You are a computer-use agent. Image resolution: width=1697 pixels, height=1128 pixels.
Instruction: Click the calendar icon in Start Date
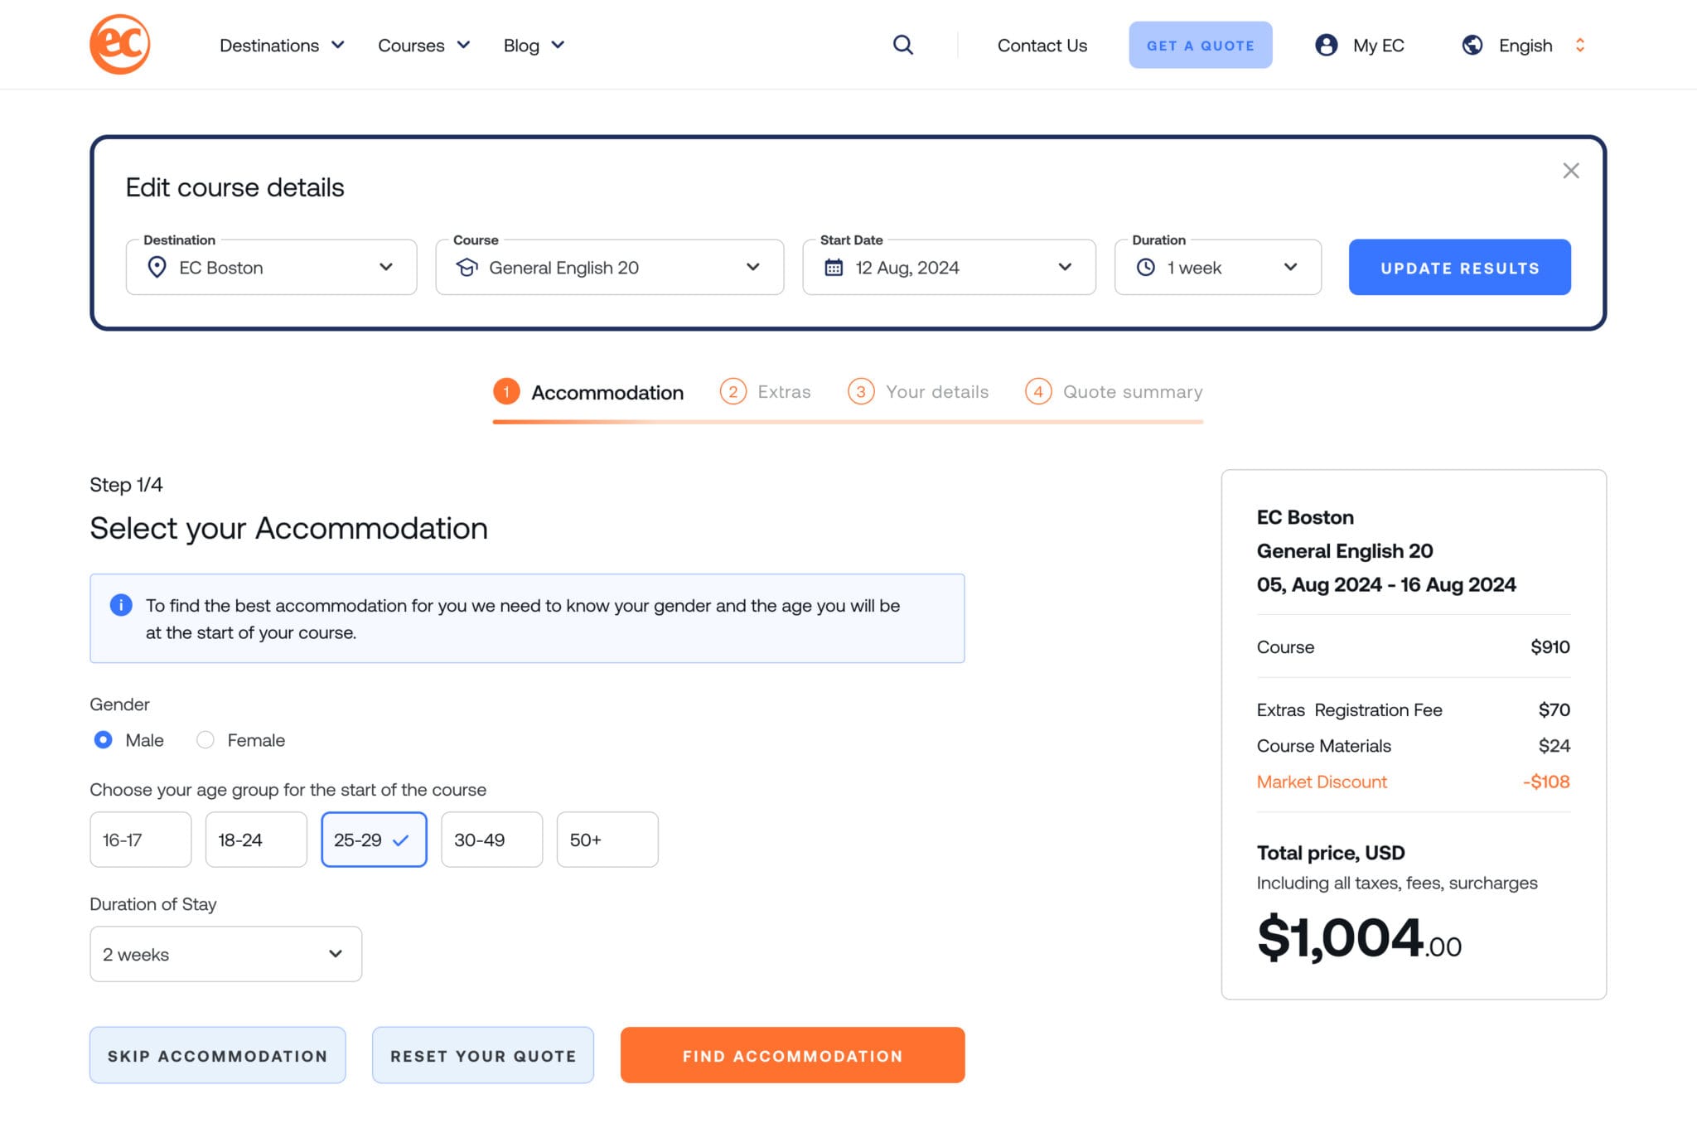[834, 267]
